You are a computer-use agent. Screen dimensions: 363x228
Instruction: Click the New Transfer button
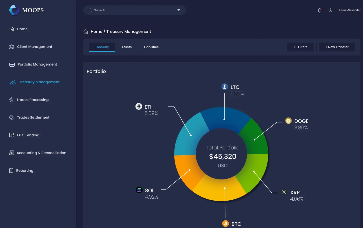(x=337, y=47)
